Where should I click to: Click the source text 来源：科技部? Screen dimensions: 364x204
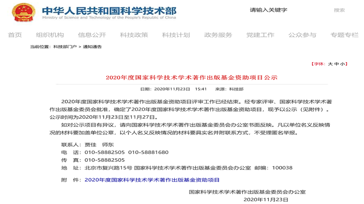[x=229, y=89]
